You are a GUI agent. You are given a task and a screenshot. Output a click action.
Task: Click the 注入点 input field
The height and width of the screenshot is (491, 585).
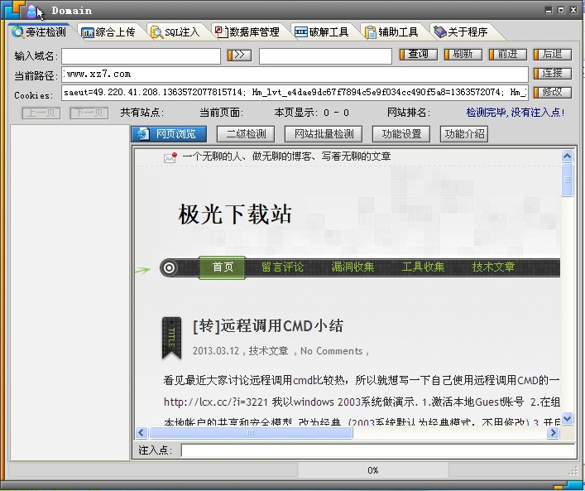point(378,450)
